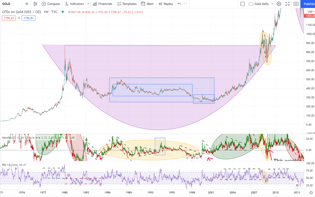Expand the indicators favorites dropdown arrow
Image resolution: width=315 pixels, height=197 pixels.
pyautogui.click(x=88, y=4)
